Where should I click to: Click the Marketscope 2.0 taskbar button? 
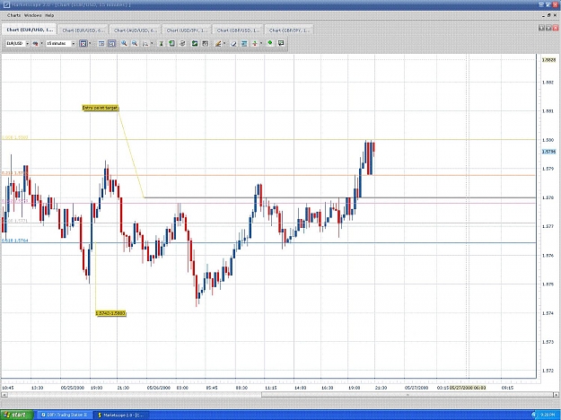[x=120, y=415]
